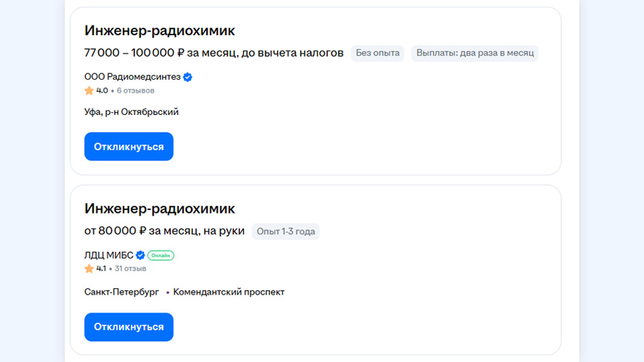Open the ООО Радиомедсинтез company page
This screenshot has width=644, height=362.
(132, 77)
